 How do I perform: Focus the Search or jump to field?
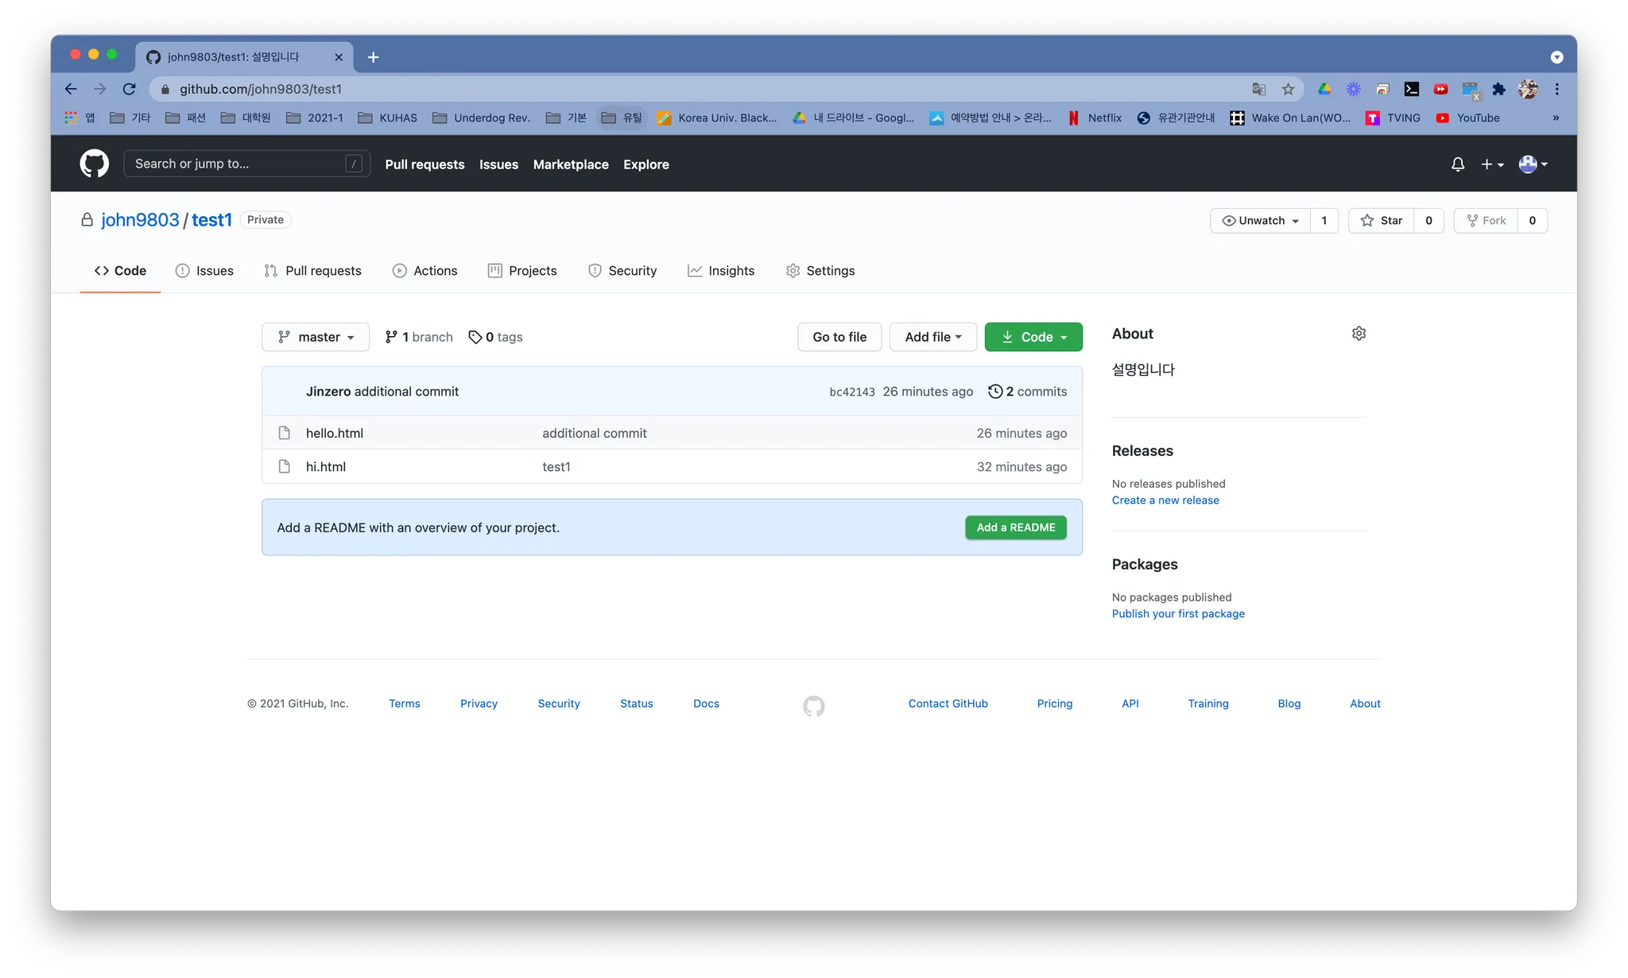tap(238, 164)
